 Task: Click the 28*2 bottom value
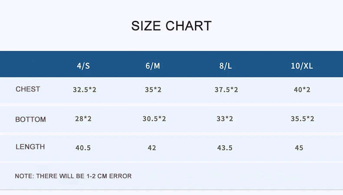pos(83,119)
